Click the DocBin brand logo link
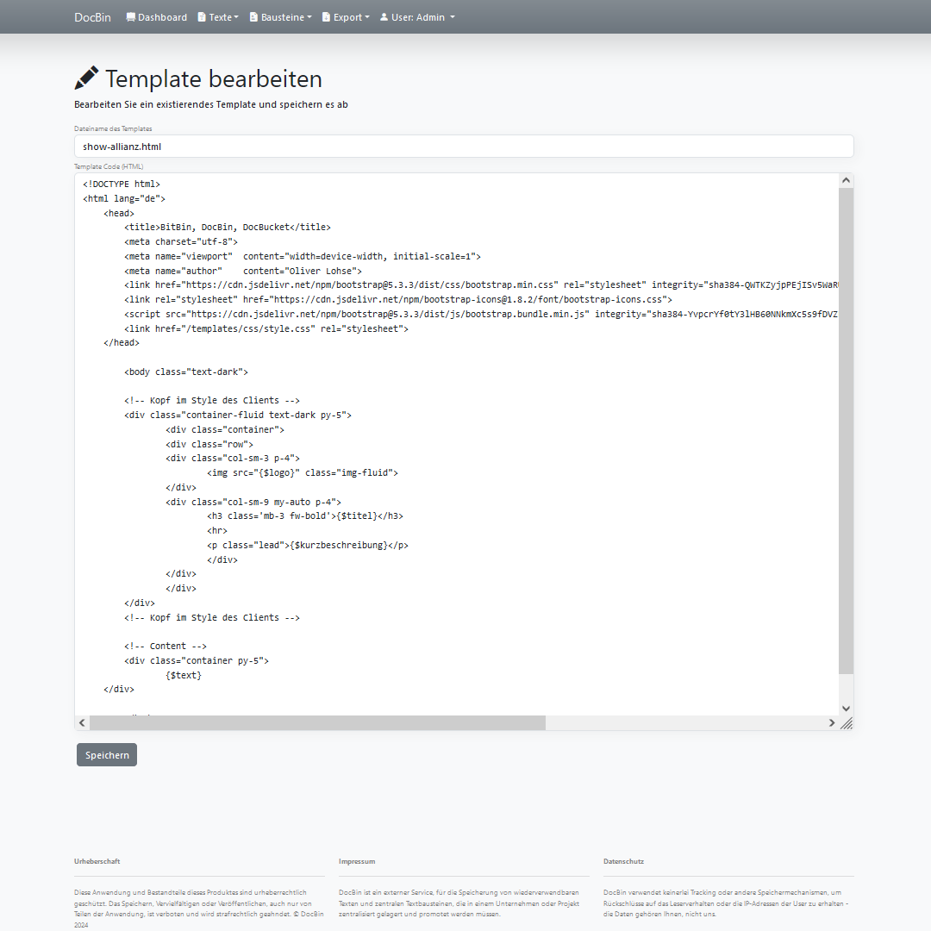Viewport: 931px width, 931px height. pyautogui.click(x=92, y=17)
